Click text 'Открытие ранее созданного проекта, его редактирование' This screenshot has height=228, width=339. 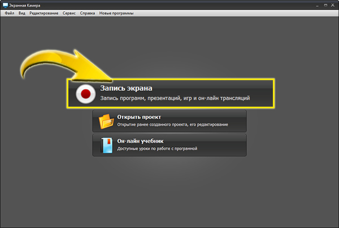coord(172,125)
